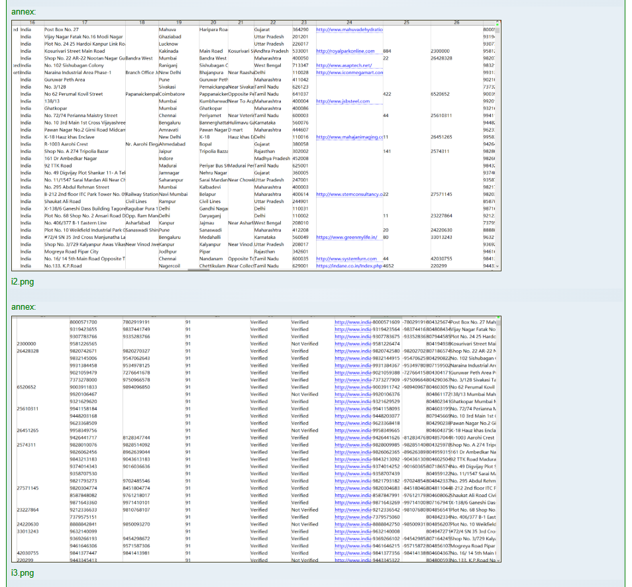
Task: Select the 'Post Box No. 27' address cell
Action: 62,30
